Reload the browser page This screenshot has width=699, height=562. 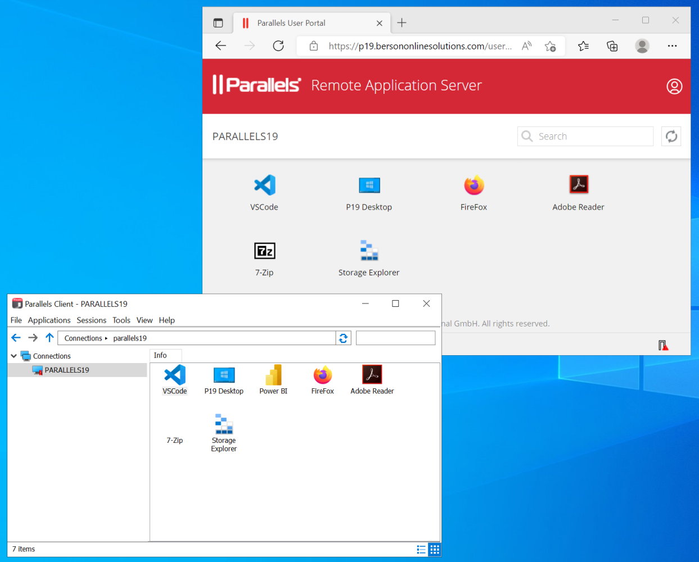click(x=278, y=46)
